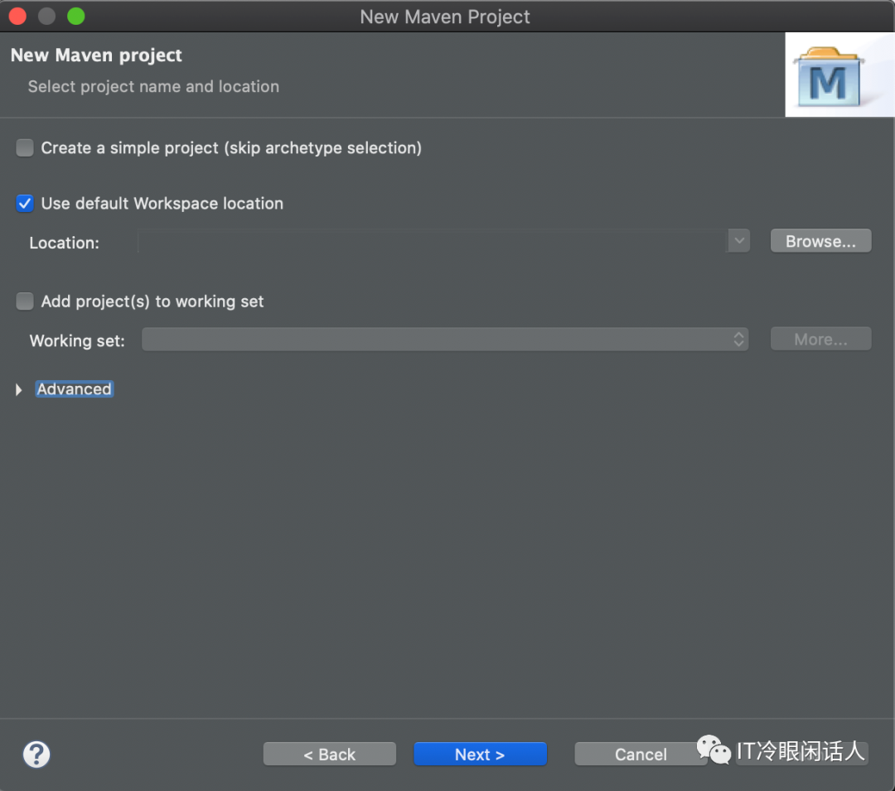895x791 pixels.
Task: Uncheck Use default Workspace location
Action: click(25, 203)
